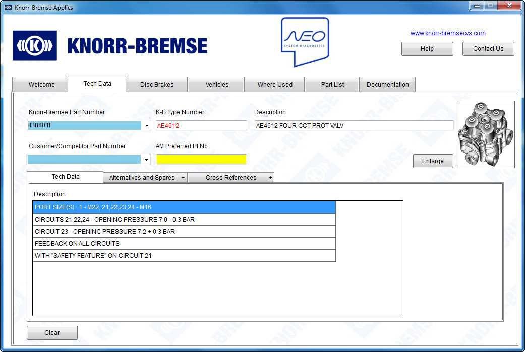The width and height of the screenshot is (525, 352).
Task: Select the inner Tech Data sub-tab
Action: 66,176
